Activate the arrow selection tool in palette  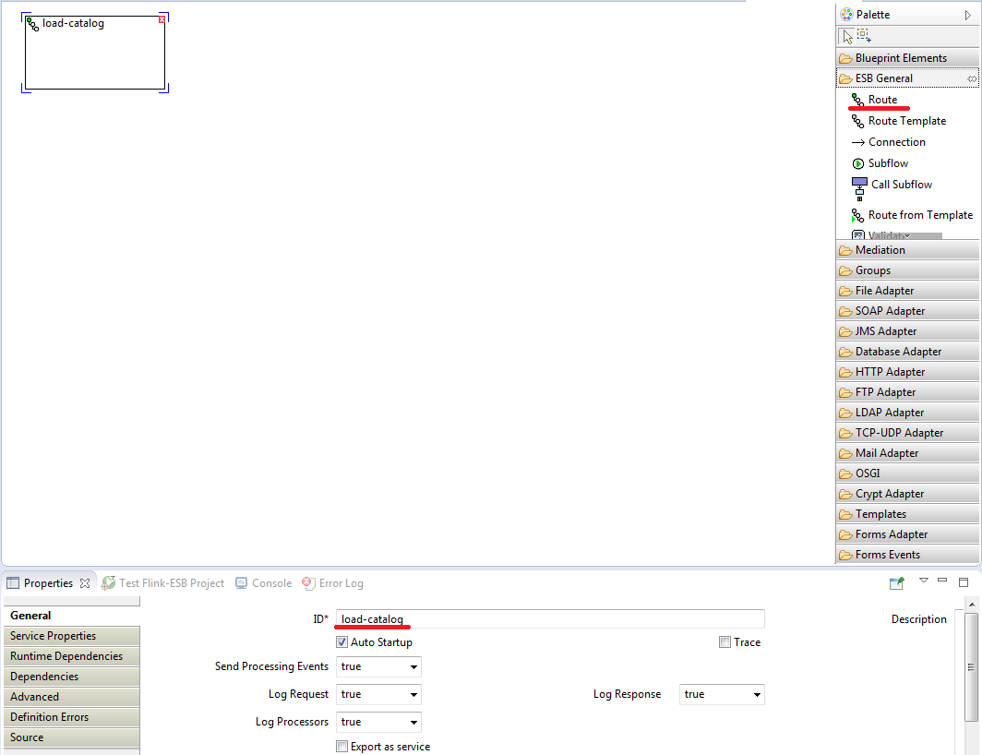click(x=847, y=36)
